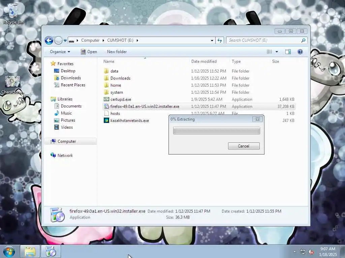
Task: Select certupd.exe file
Action: pos(121,99)
